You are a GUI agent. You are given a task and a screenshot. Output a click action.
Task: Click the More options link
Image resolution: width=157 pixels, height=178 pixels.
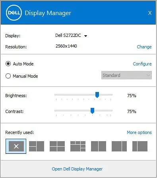pos(139,132)
